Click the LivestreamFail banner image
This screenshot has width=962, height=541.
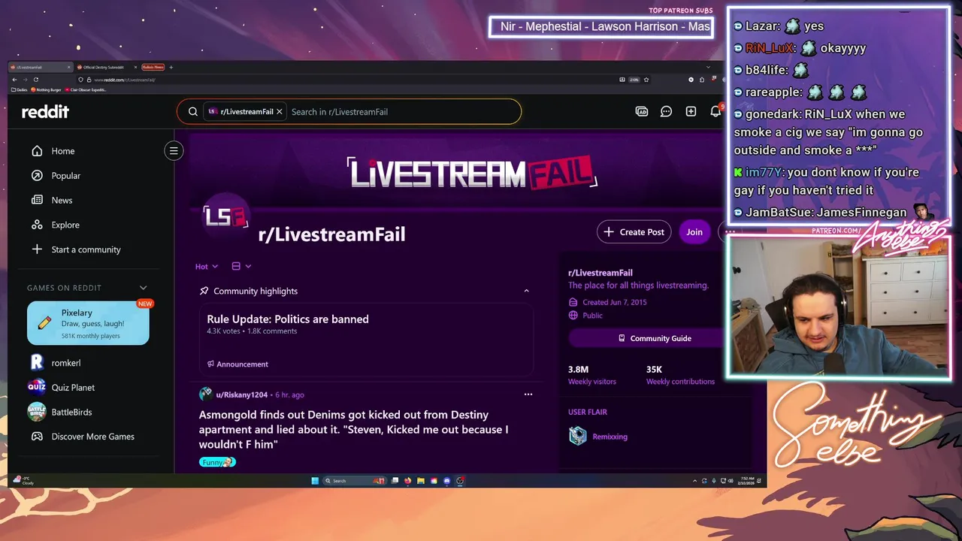471,172
